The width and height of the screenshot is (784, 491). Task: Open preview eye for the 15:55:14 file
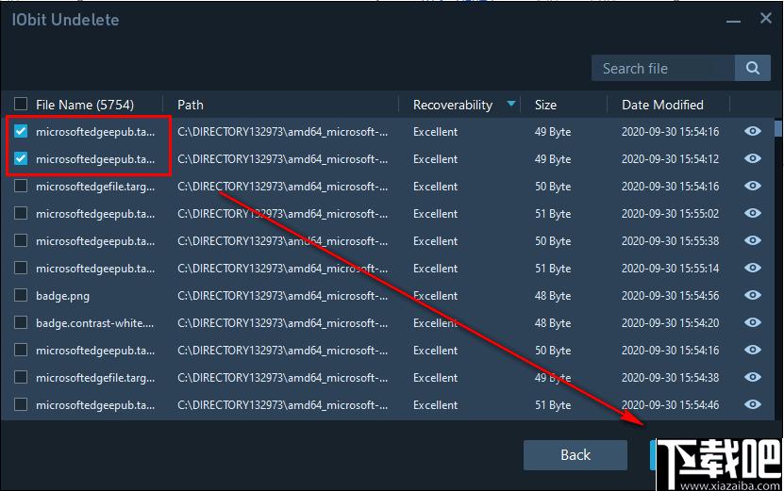click(753, 268)
